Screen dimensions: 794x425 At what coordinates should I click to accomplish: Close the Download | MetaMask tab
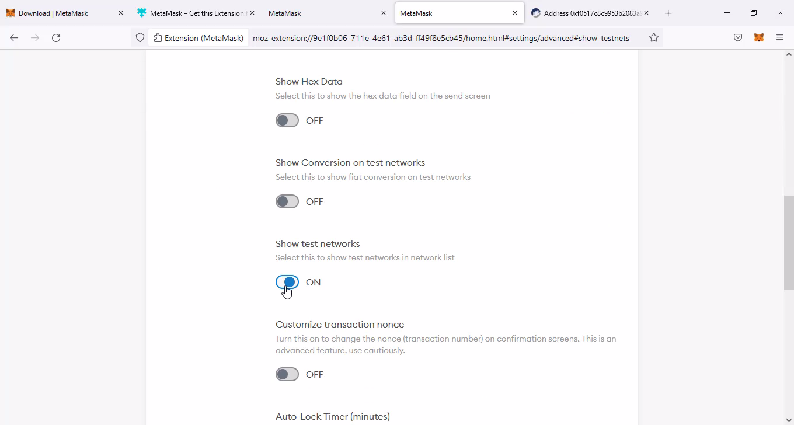point(121,13)
